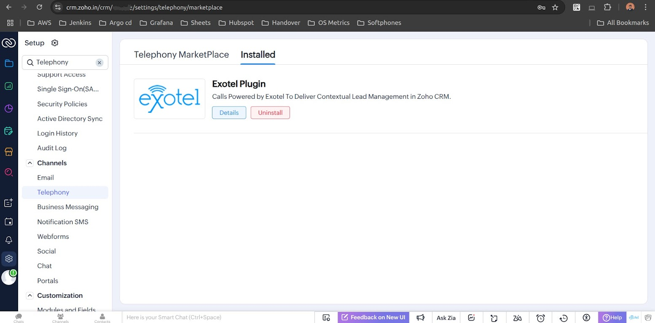Viewport: 655px width, 323px height.
Task: Open Chats in the bottom bar
Action: coord(19,318)
